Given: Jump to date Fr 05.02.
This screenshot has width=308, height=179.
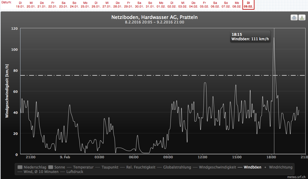Looking at the screenshot, I should (205, 5).
